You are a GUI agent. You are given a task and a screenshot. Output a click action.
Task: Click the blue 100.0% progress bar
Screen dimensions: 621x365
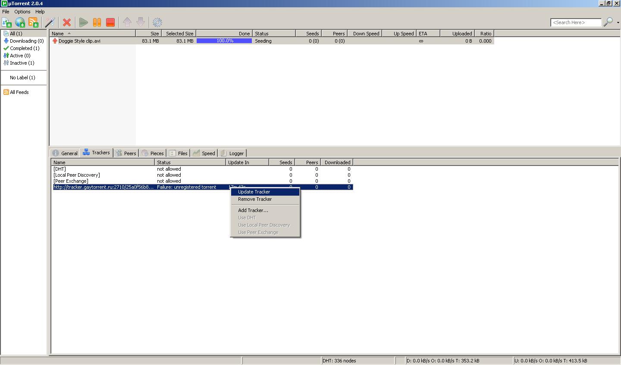224,41
